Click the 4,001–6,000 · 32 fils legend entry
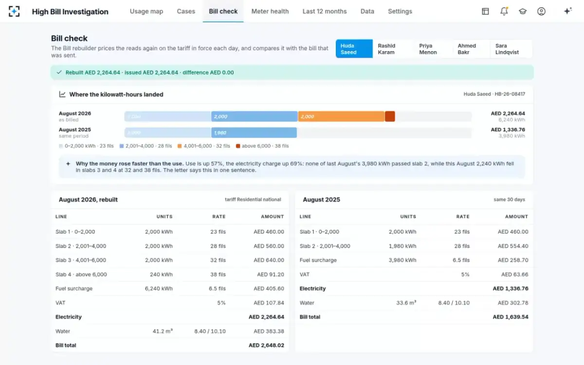 (x=204, y=146)
